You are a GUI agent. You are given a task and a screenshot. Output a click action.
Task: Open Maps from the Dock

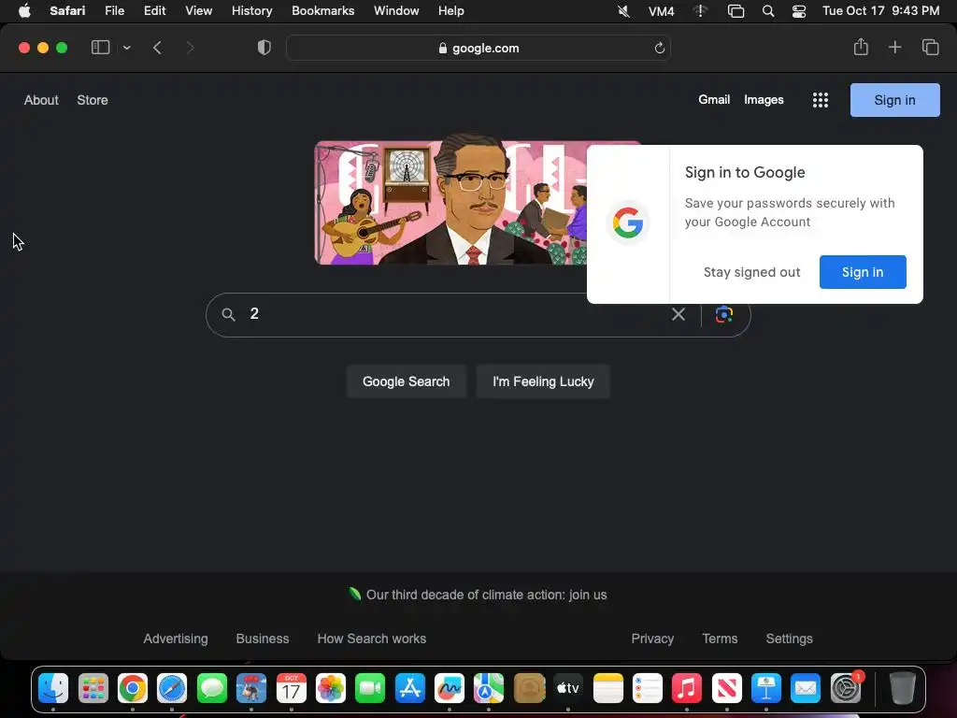489,689
